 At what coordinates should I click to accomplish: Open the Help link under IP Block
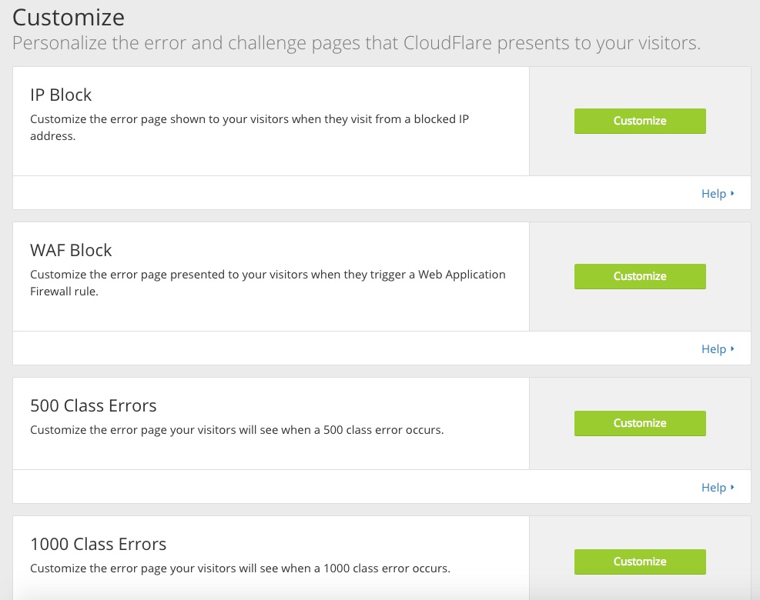tap(713, 194)
